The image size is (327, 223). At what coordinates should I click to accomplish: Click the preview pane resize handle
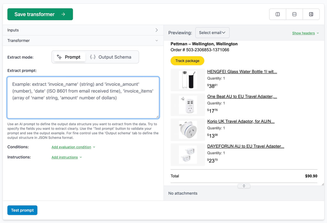(x=244, y=186)
